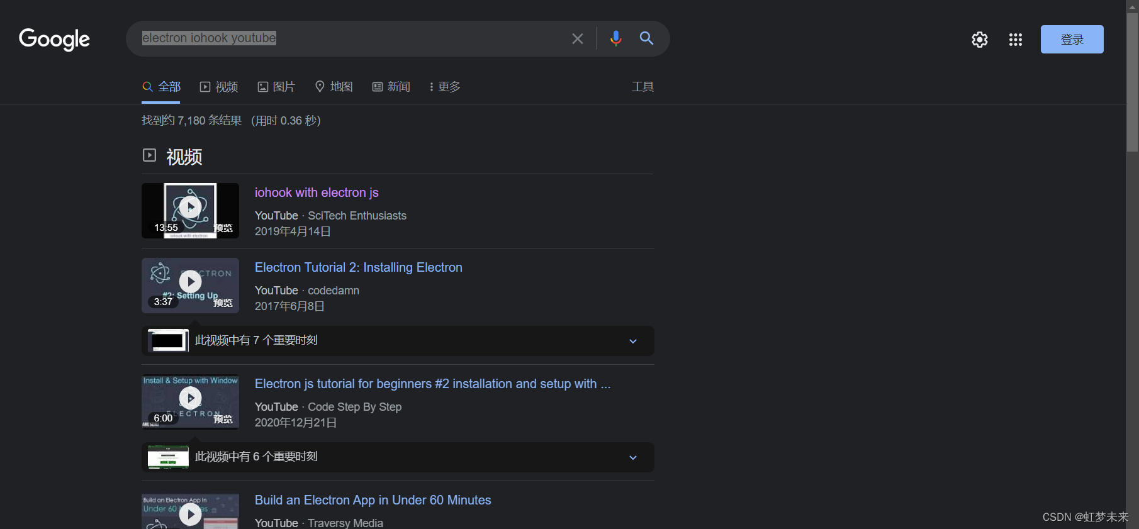Expand the 6 个重要时刻 key moments chevron
The width and height of the screenshot is (1139, 529).
[x=633, y=457]
